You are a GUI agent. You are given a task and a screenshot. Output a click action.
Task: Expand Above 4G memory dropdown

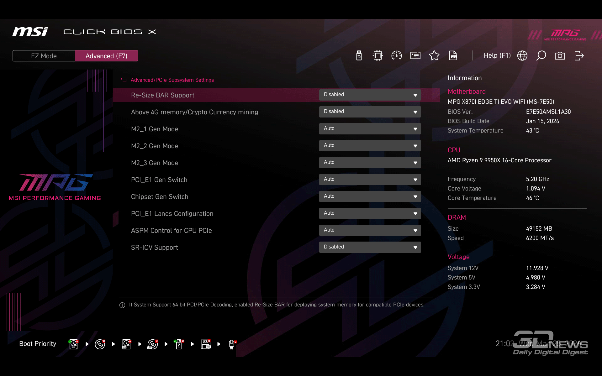click(370, 112)
